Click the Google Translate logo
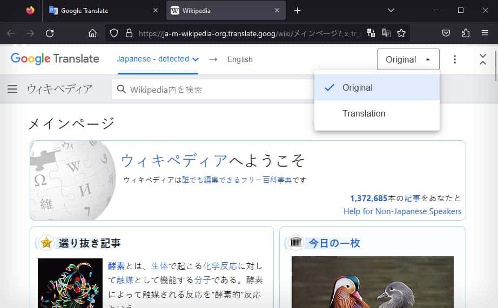The image size is (498, 308). 55,59
